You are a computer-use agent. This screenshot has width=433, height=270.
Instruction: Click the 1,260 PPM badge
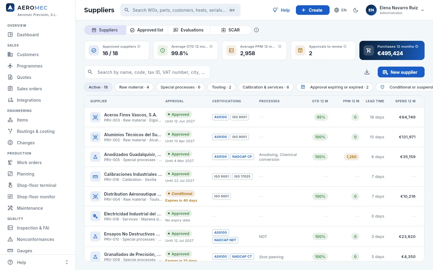352,157
